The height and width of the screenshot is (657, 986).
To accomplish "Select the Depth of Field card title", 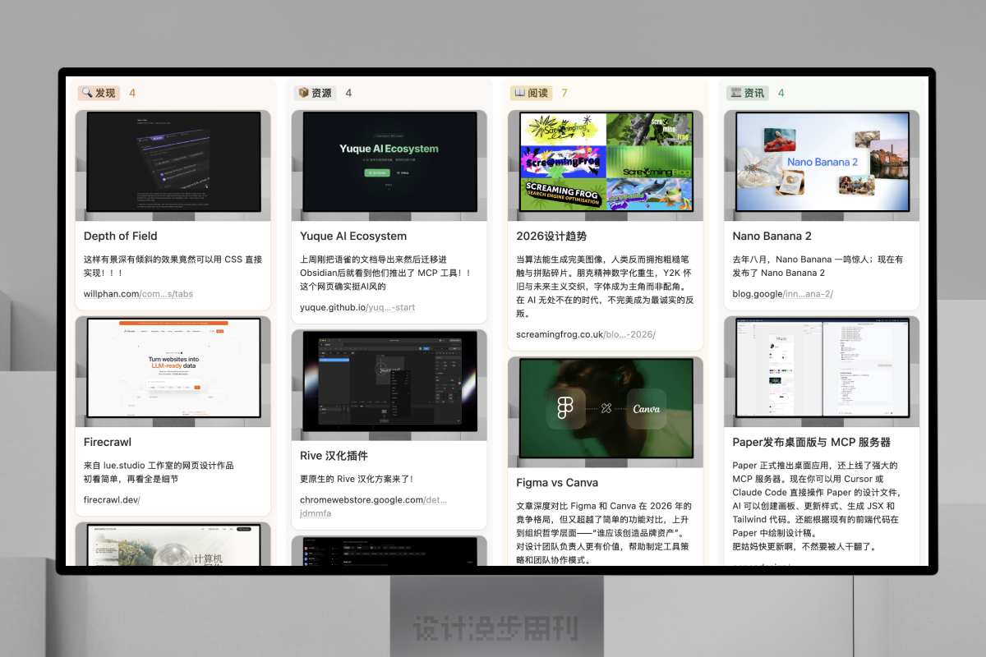I will pyautogui.click(x=120, y=236).
